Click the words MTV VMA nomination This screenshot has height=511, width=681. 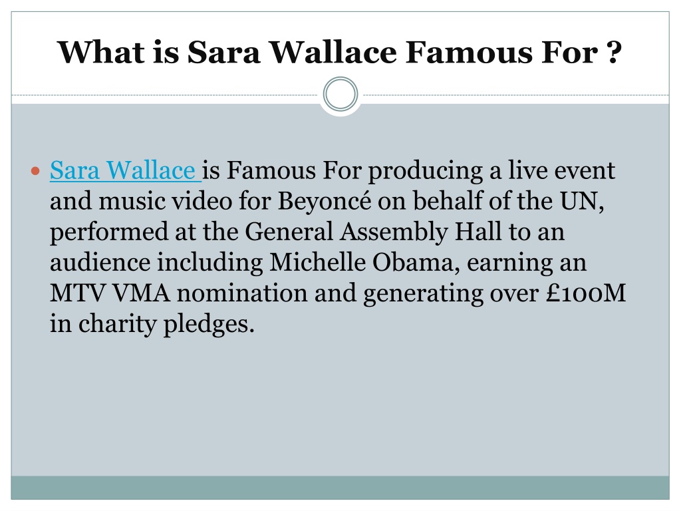179,293
